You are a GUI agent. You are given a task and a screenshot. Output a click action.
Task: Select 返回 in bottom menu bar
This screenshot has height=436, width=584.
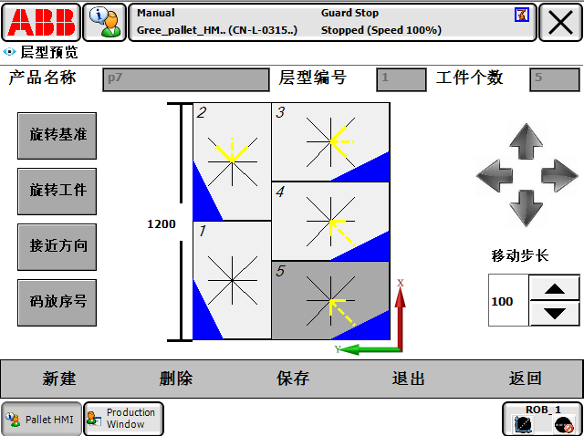[x=526, y=379]
